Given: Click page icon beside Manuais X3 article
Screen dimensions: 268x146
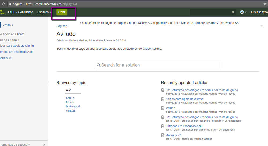Looking at the screenshot, I should point(163,135).
